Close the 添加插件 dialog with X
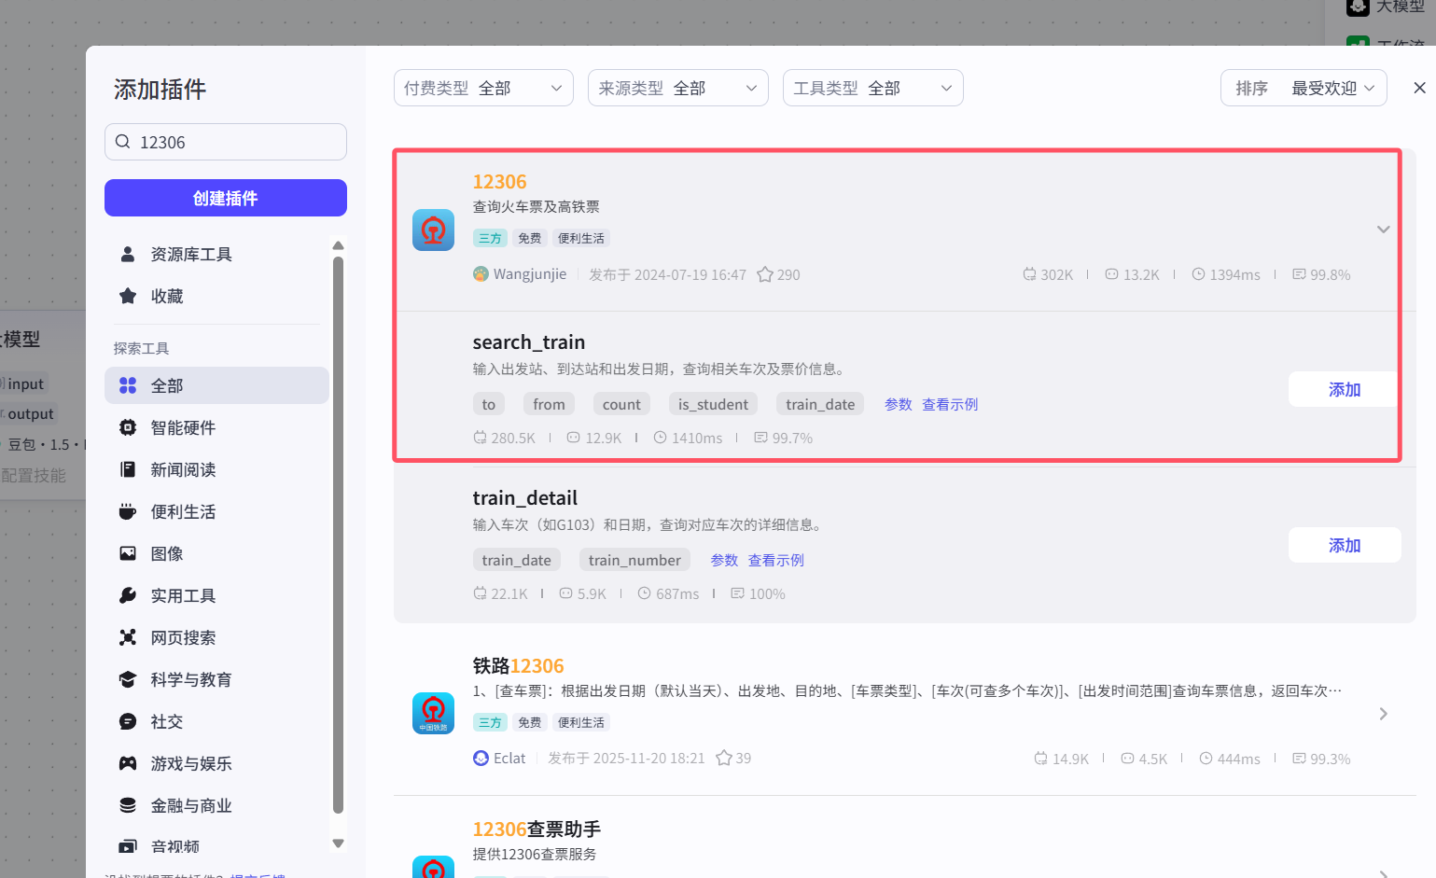Image resolution: width=1436 pixels, height=878 pixels. click(1419, 88)
